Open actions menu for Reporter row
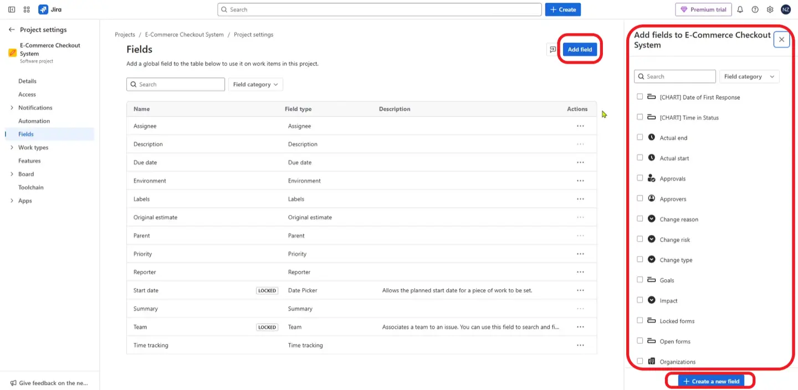This screenshot has height=390, width=798. [580, 272]
